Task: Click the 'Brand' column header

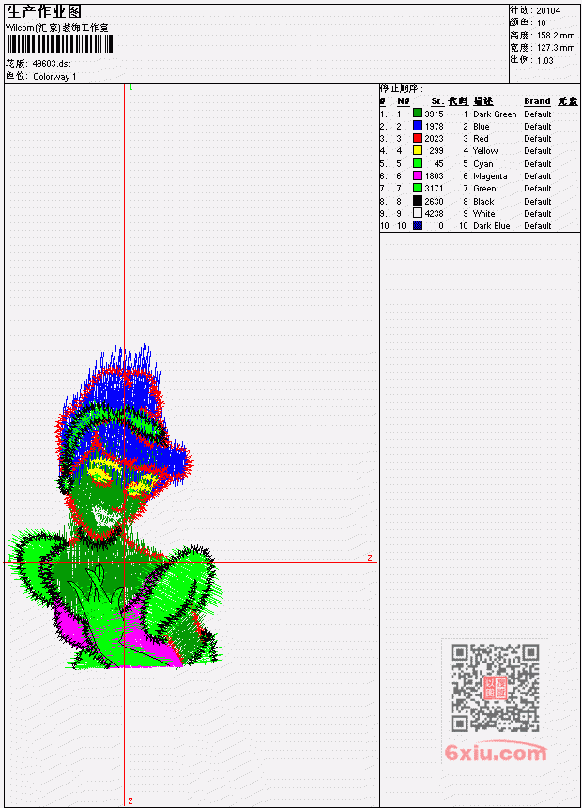Action: (537, 101)
